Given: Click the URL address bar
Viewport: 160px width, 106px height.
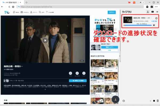Looking at the screenshot, I should [80, 7].
